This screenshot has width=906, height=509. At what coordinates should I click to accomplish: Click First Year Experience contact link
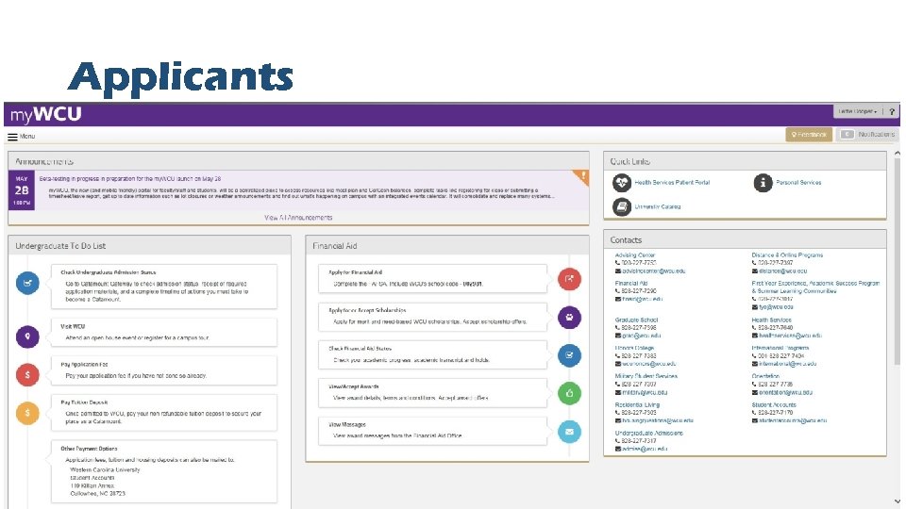click(x=815, y=287)
